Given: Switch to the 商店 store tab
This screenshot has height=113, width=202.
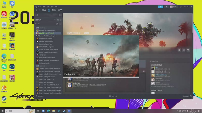Looking at the screenshot, I should 44,10.
